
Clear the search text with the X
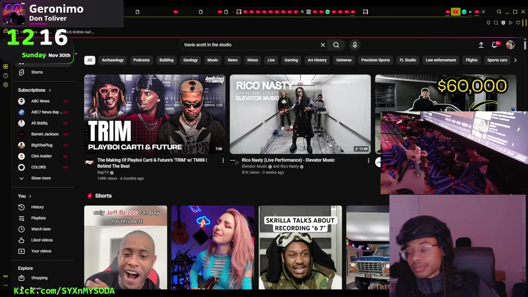323,45
